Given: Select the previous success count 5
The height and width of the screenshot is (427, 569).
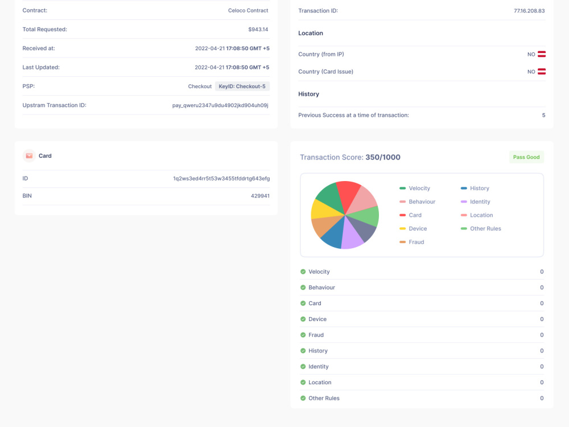Looking at the screenshot, I should pos(543,115).
